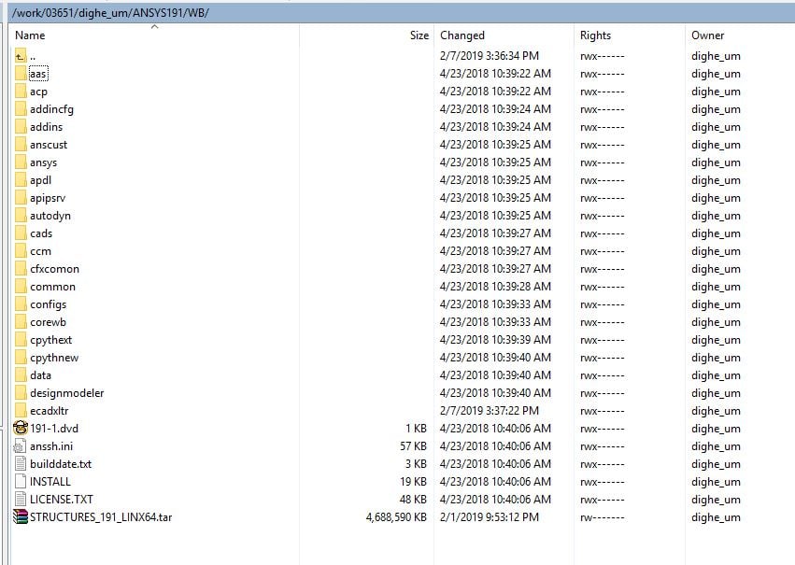
Task: Click the folder icon beside autodyn
Action: pyautogui.click(x=21, y=216)
